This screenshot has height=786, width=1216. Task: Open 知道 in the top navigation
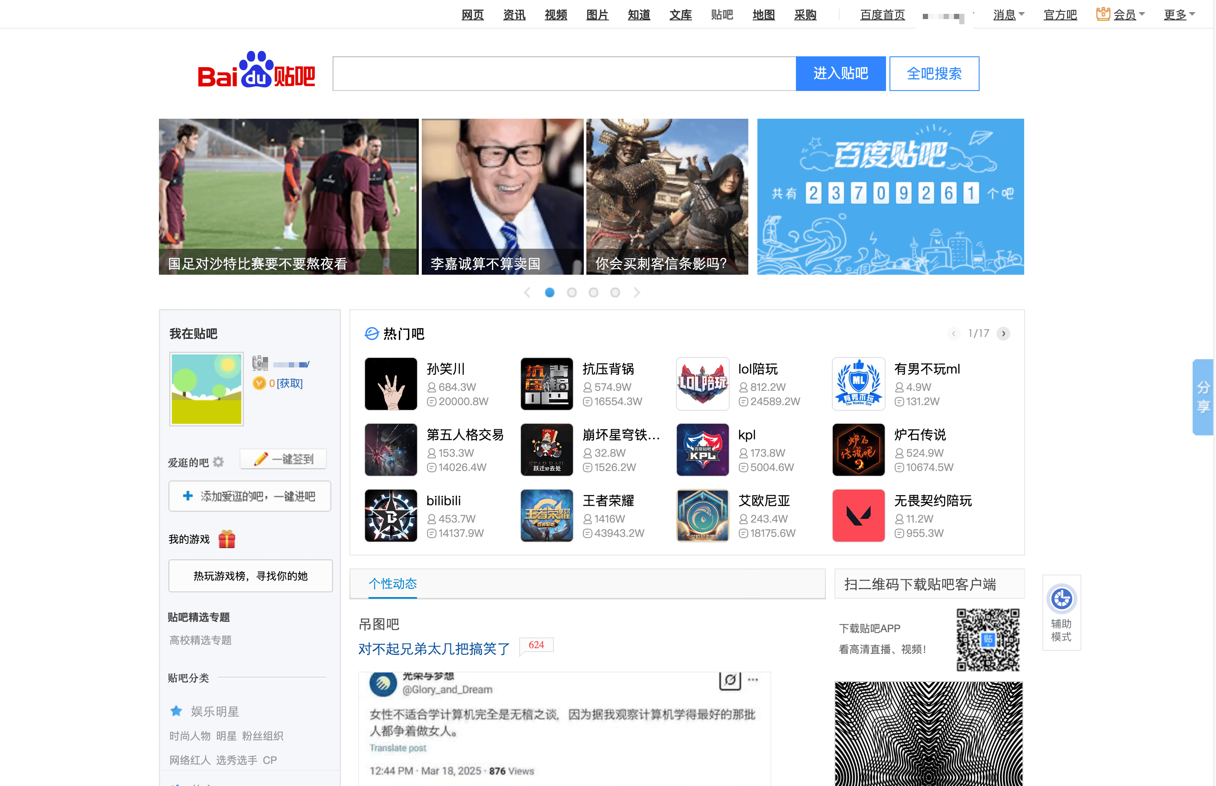[x=639, y=15]
